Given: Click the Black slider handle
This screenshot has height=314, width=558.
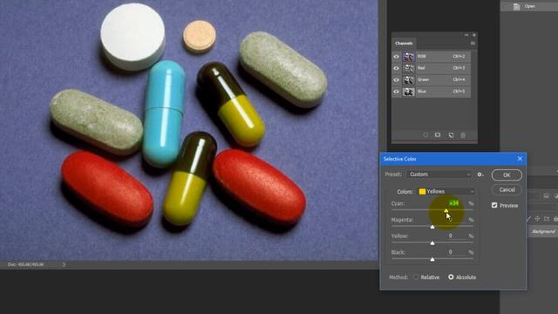Looking at the screenshot, I should pos(432,259).
